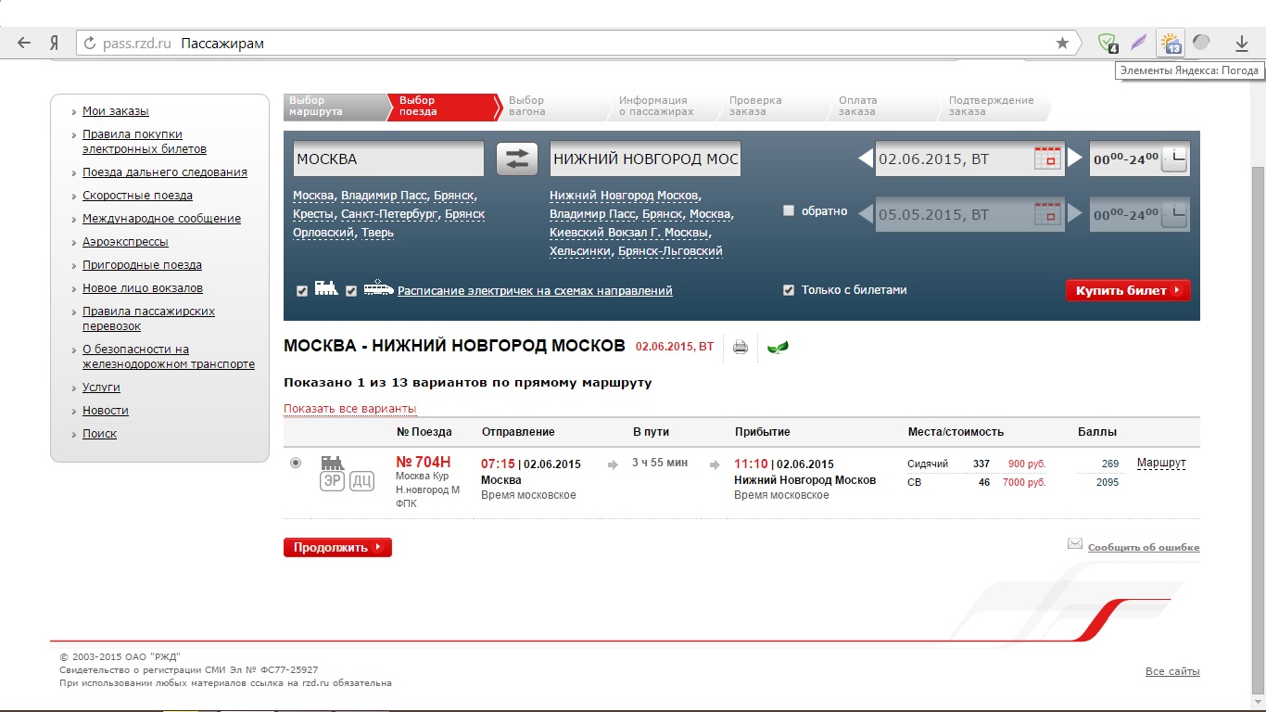Click the green leaf eco icon
This screenshot has height=712, width=1266.
click(x=778, y=348)
